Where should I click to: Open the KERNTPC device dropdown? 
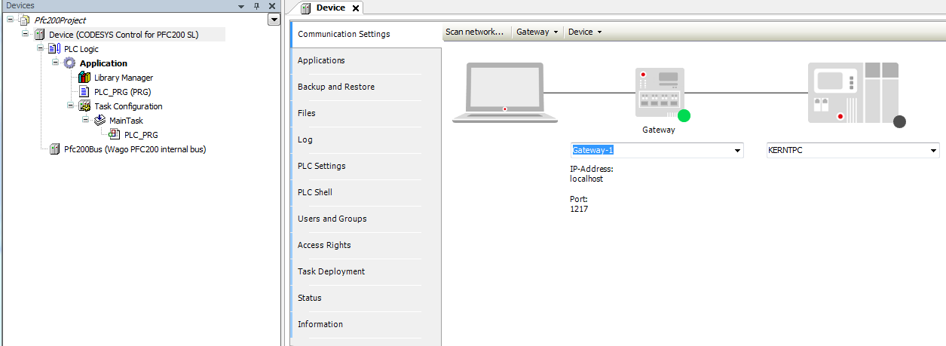tap(932, 151)
